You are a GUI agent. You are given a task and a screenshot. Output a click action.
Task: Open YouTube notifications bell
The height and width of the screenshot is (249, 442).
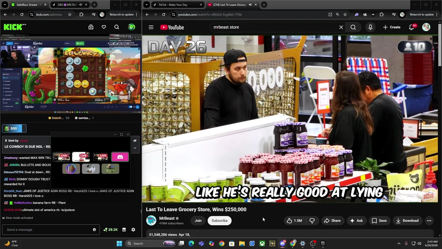tap(412, 27)
